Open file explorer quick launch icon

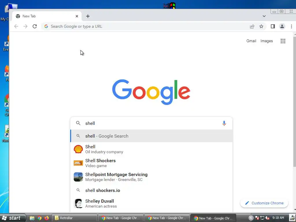pos(32,218)
